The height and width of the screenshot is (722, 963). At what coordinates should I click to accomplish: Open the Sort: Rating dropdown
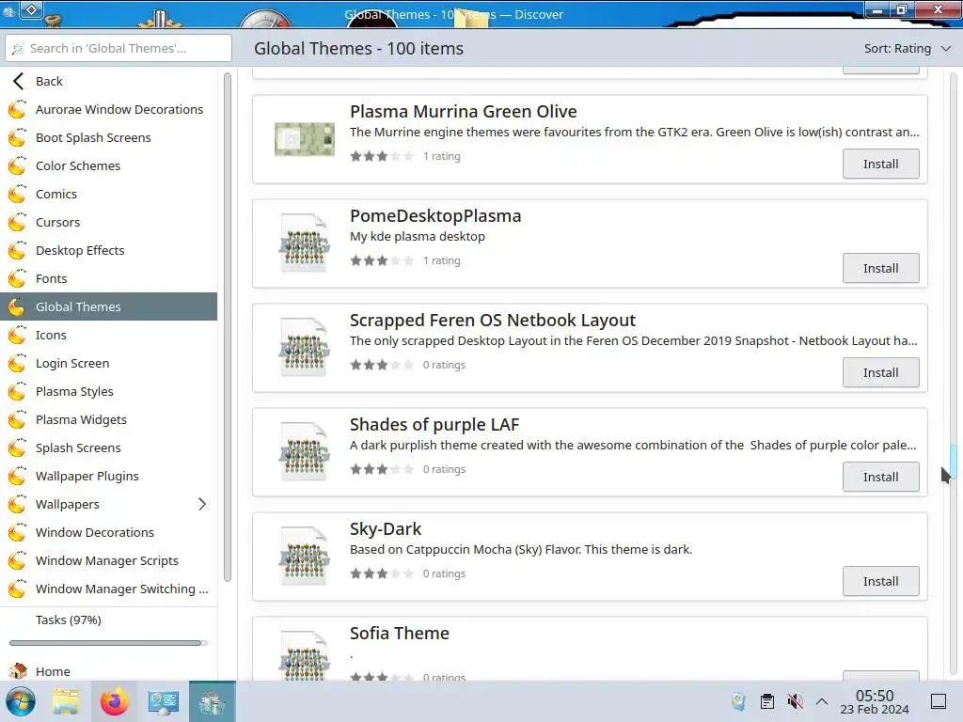tap(908, 49)
